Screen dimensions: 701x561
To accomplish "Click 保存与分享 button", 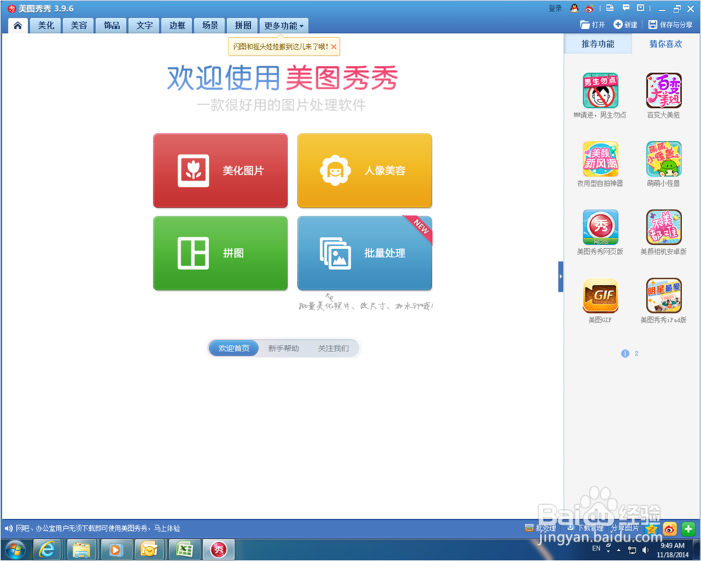I will [x=670, y=25].
